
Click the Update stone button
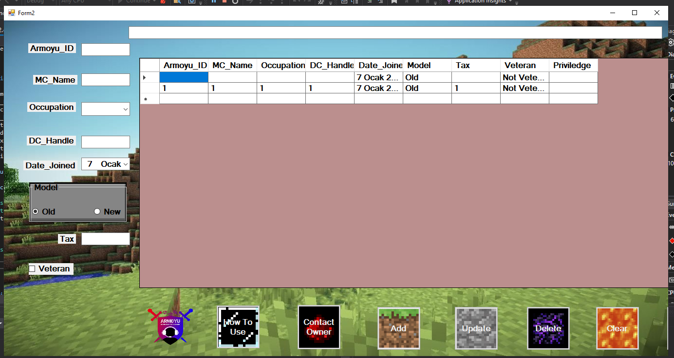pos(476,328)
